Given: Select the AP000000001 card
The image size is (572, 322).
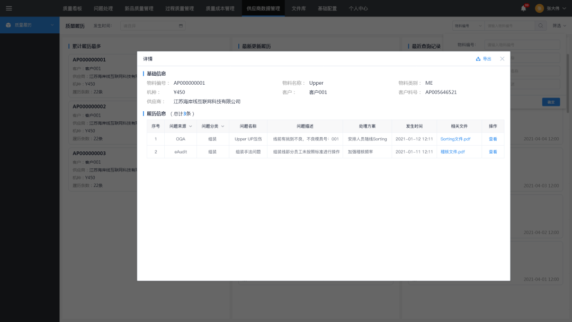Looking at the screenshot, I should click(103, 76).
